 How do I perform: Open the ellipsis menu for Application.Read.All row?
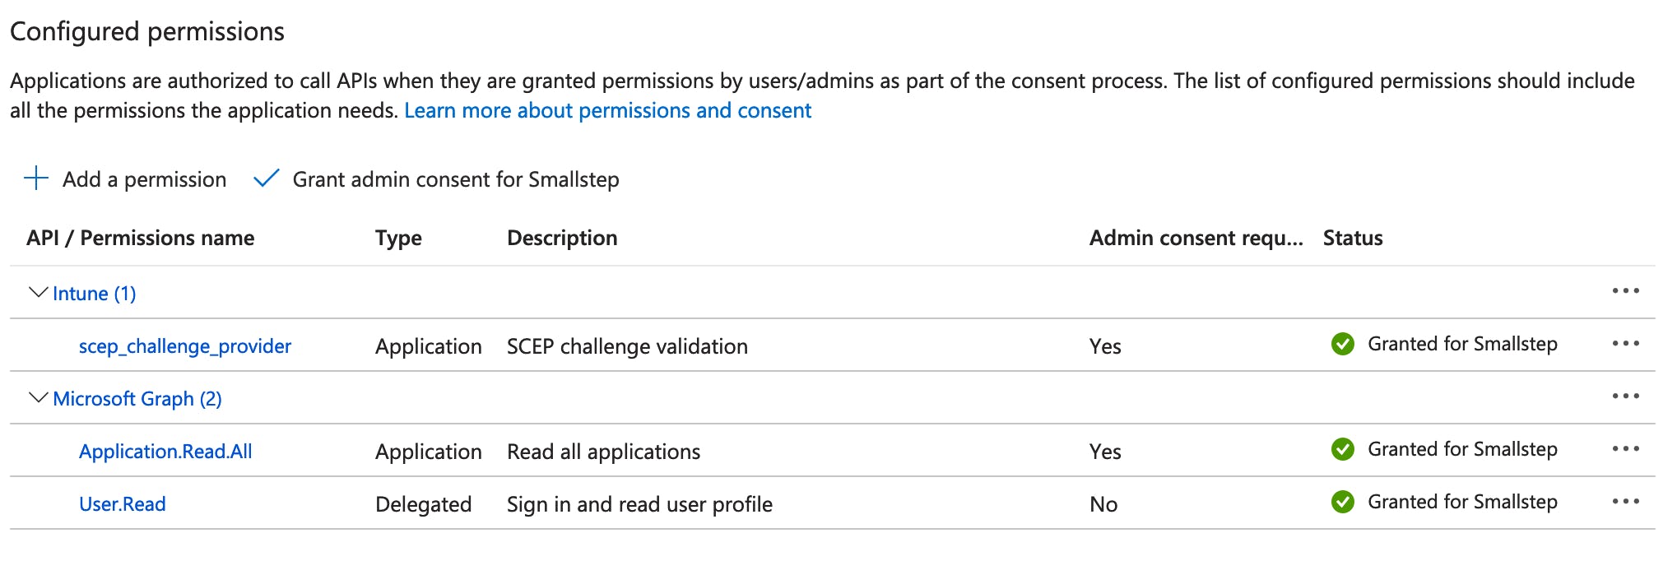1625,449
